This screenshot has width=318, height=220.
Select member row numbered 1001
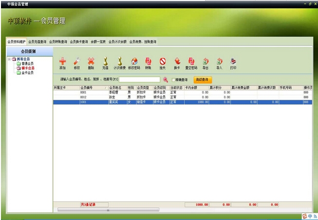183,102
